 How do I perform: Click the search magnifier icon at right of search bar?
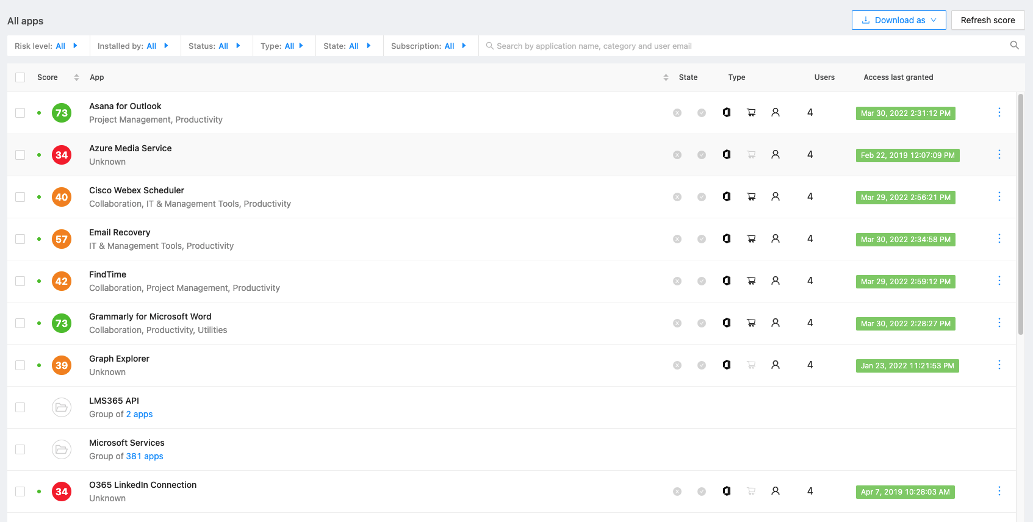click(1014, 46)
